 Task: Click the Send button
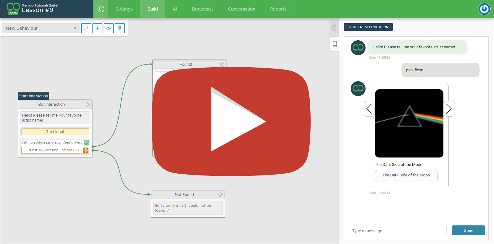point(469,230)
